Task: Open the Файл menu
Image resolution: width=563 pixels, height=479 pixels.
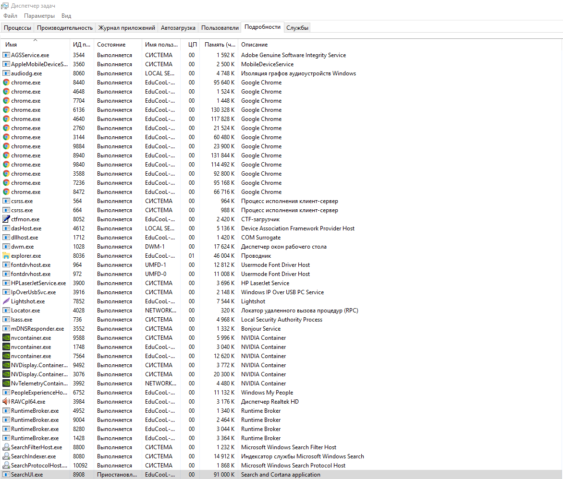Action: tap(11, 16)
